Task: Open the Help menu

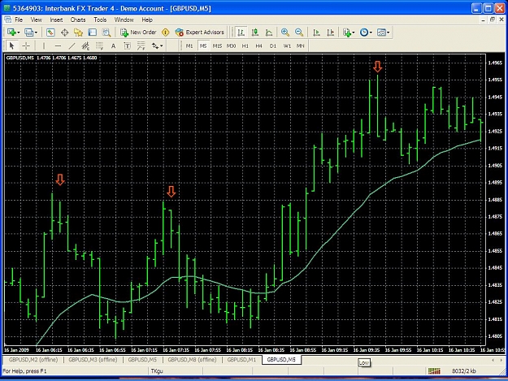Action: tap(147, 19)
